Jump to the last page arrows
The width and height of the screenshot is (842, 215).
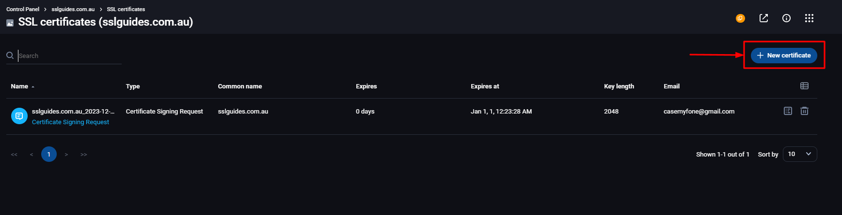(x=84, y=155)
